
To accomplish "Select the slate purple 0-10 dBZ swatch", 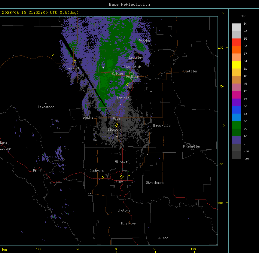I will tap(236, 140).
